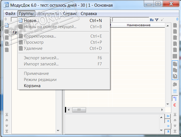Click the red 'C' icon in right toolbar
Image resolution: width=181 pixels, height=137 pixels.
point(175,105)
